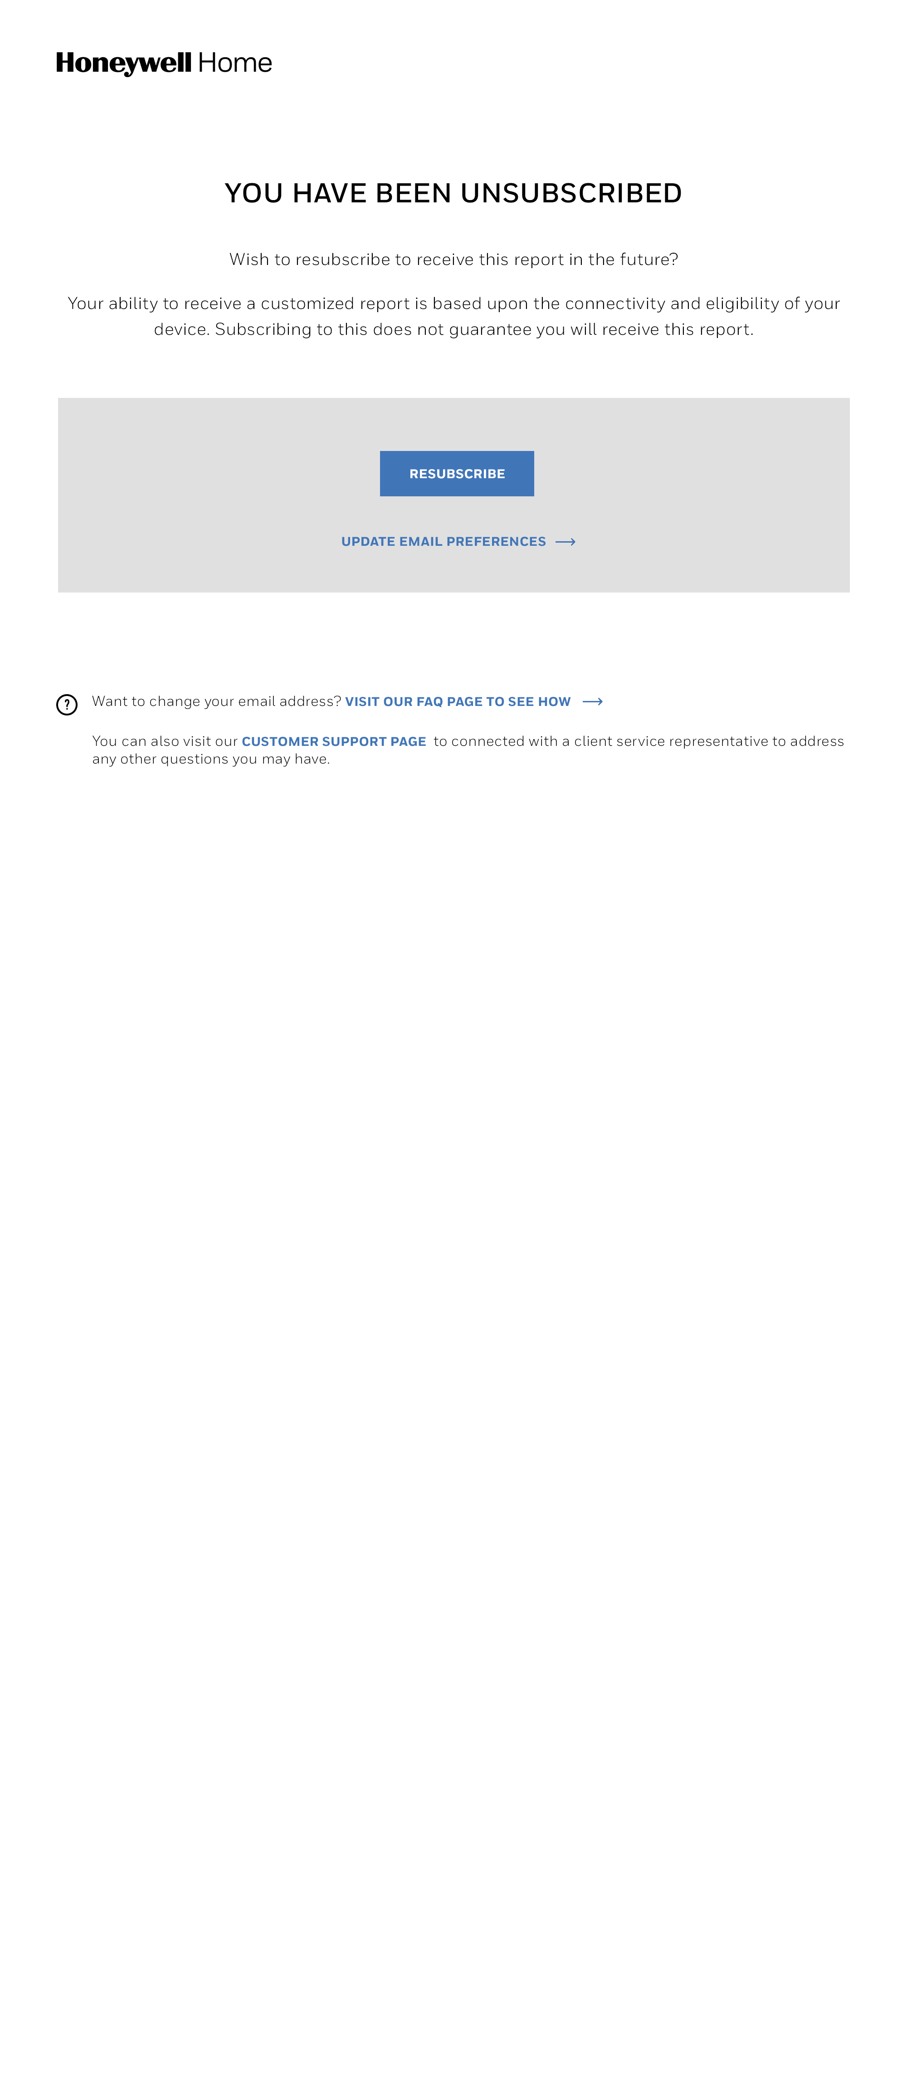
Task: Click the word 'UNSUBSCRIBED' in the page heading
Action: (x=571, y=194)
